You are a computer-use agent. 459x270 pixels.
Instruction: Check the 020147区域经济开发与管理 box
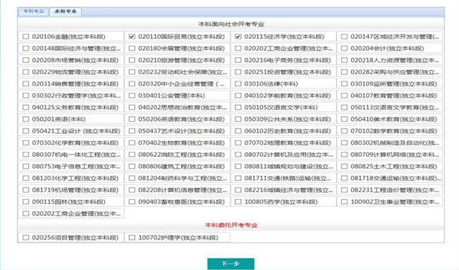pos(345,37)
